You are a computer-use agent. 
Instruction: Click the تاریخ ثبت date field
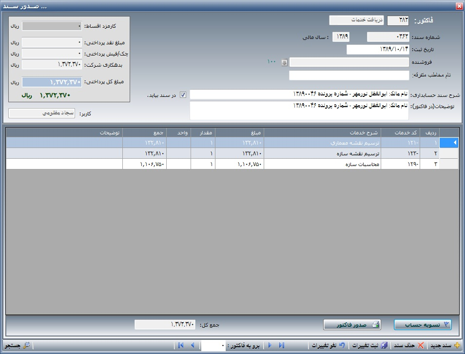coord(377,50)
